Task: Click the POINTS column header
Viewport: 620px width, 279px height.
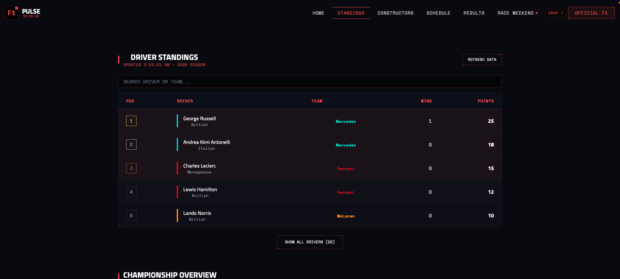Action: [486, 101]
